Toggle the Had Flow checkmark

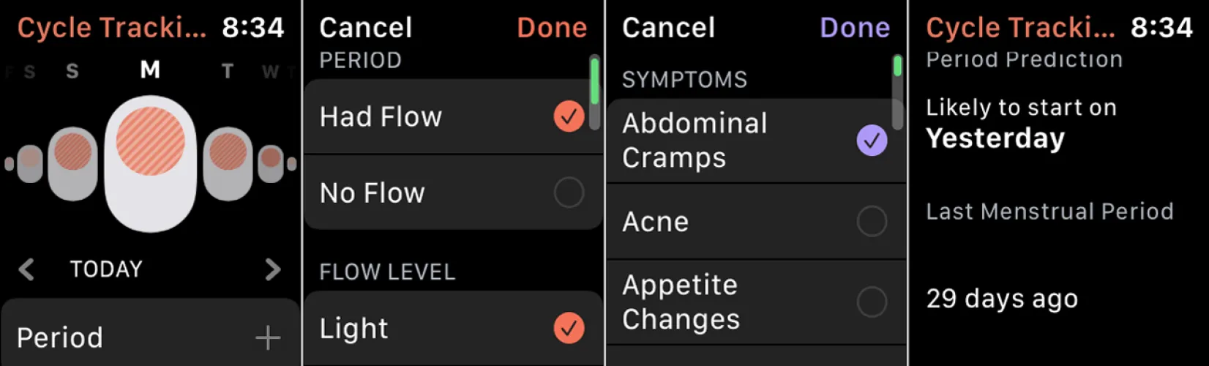tap(569, 116)
